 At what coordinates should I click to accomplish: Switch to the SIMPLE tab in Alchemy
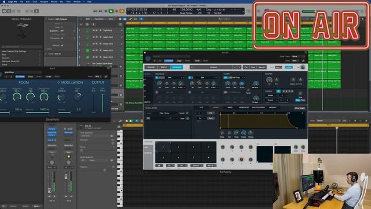point(163,67)
